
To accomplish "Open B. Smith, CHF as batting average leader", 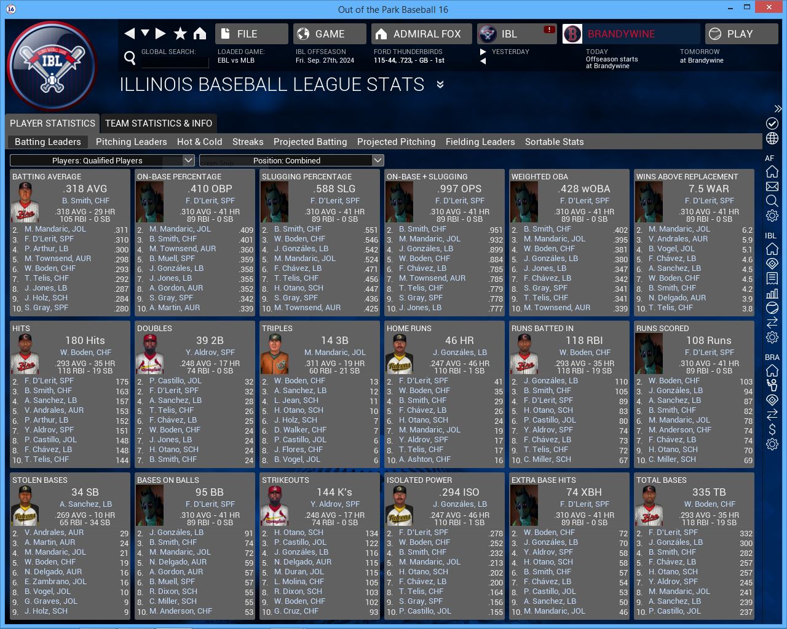I will 85,201.
